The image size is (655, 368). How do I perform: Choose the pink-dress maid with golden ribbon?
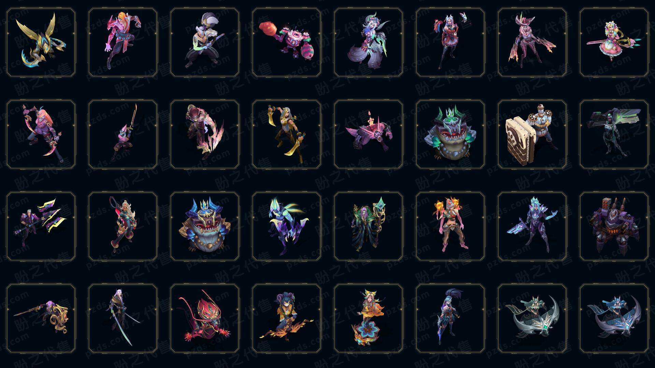point(614,43)
